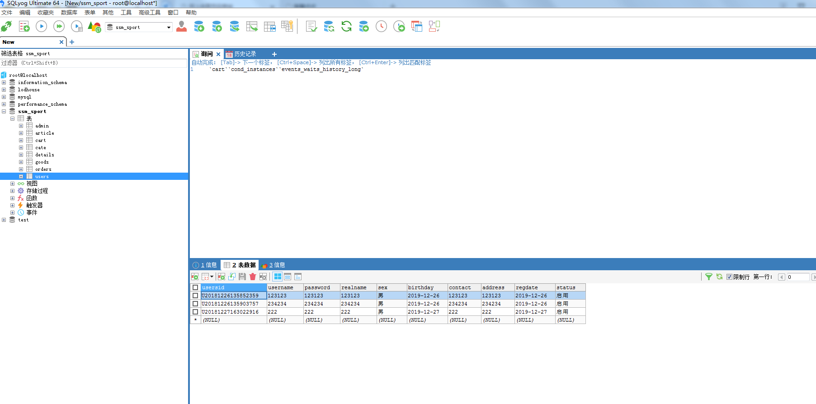
Task: Click the red trash delete row icon
Action: pos(253,277)
